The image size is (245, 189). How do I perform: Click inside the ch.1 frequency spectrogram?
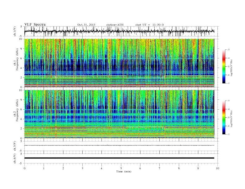(119, 63)
